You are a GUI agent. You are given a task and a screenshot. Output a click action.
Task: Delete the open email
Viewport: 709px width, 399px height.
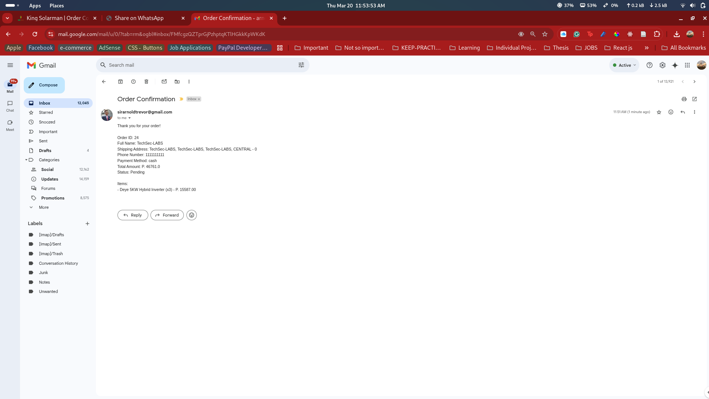[146, 82]
